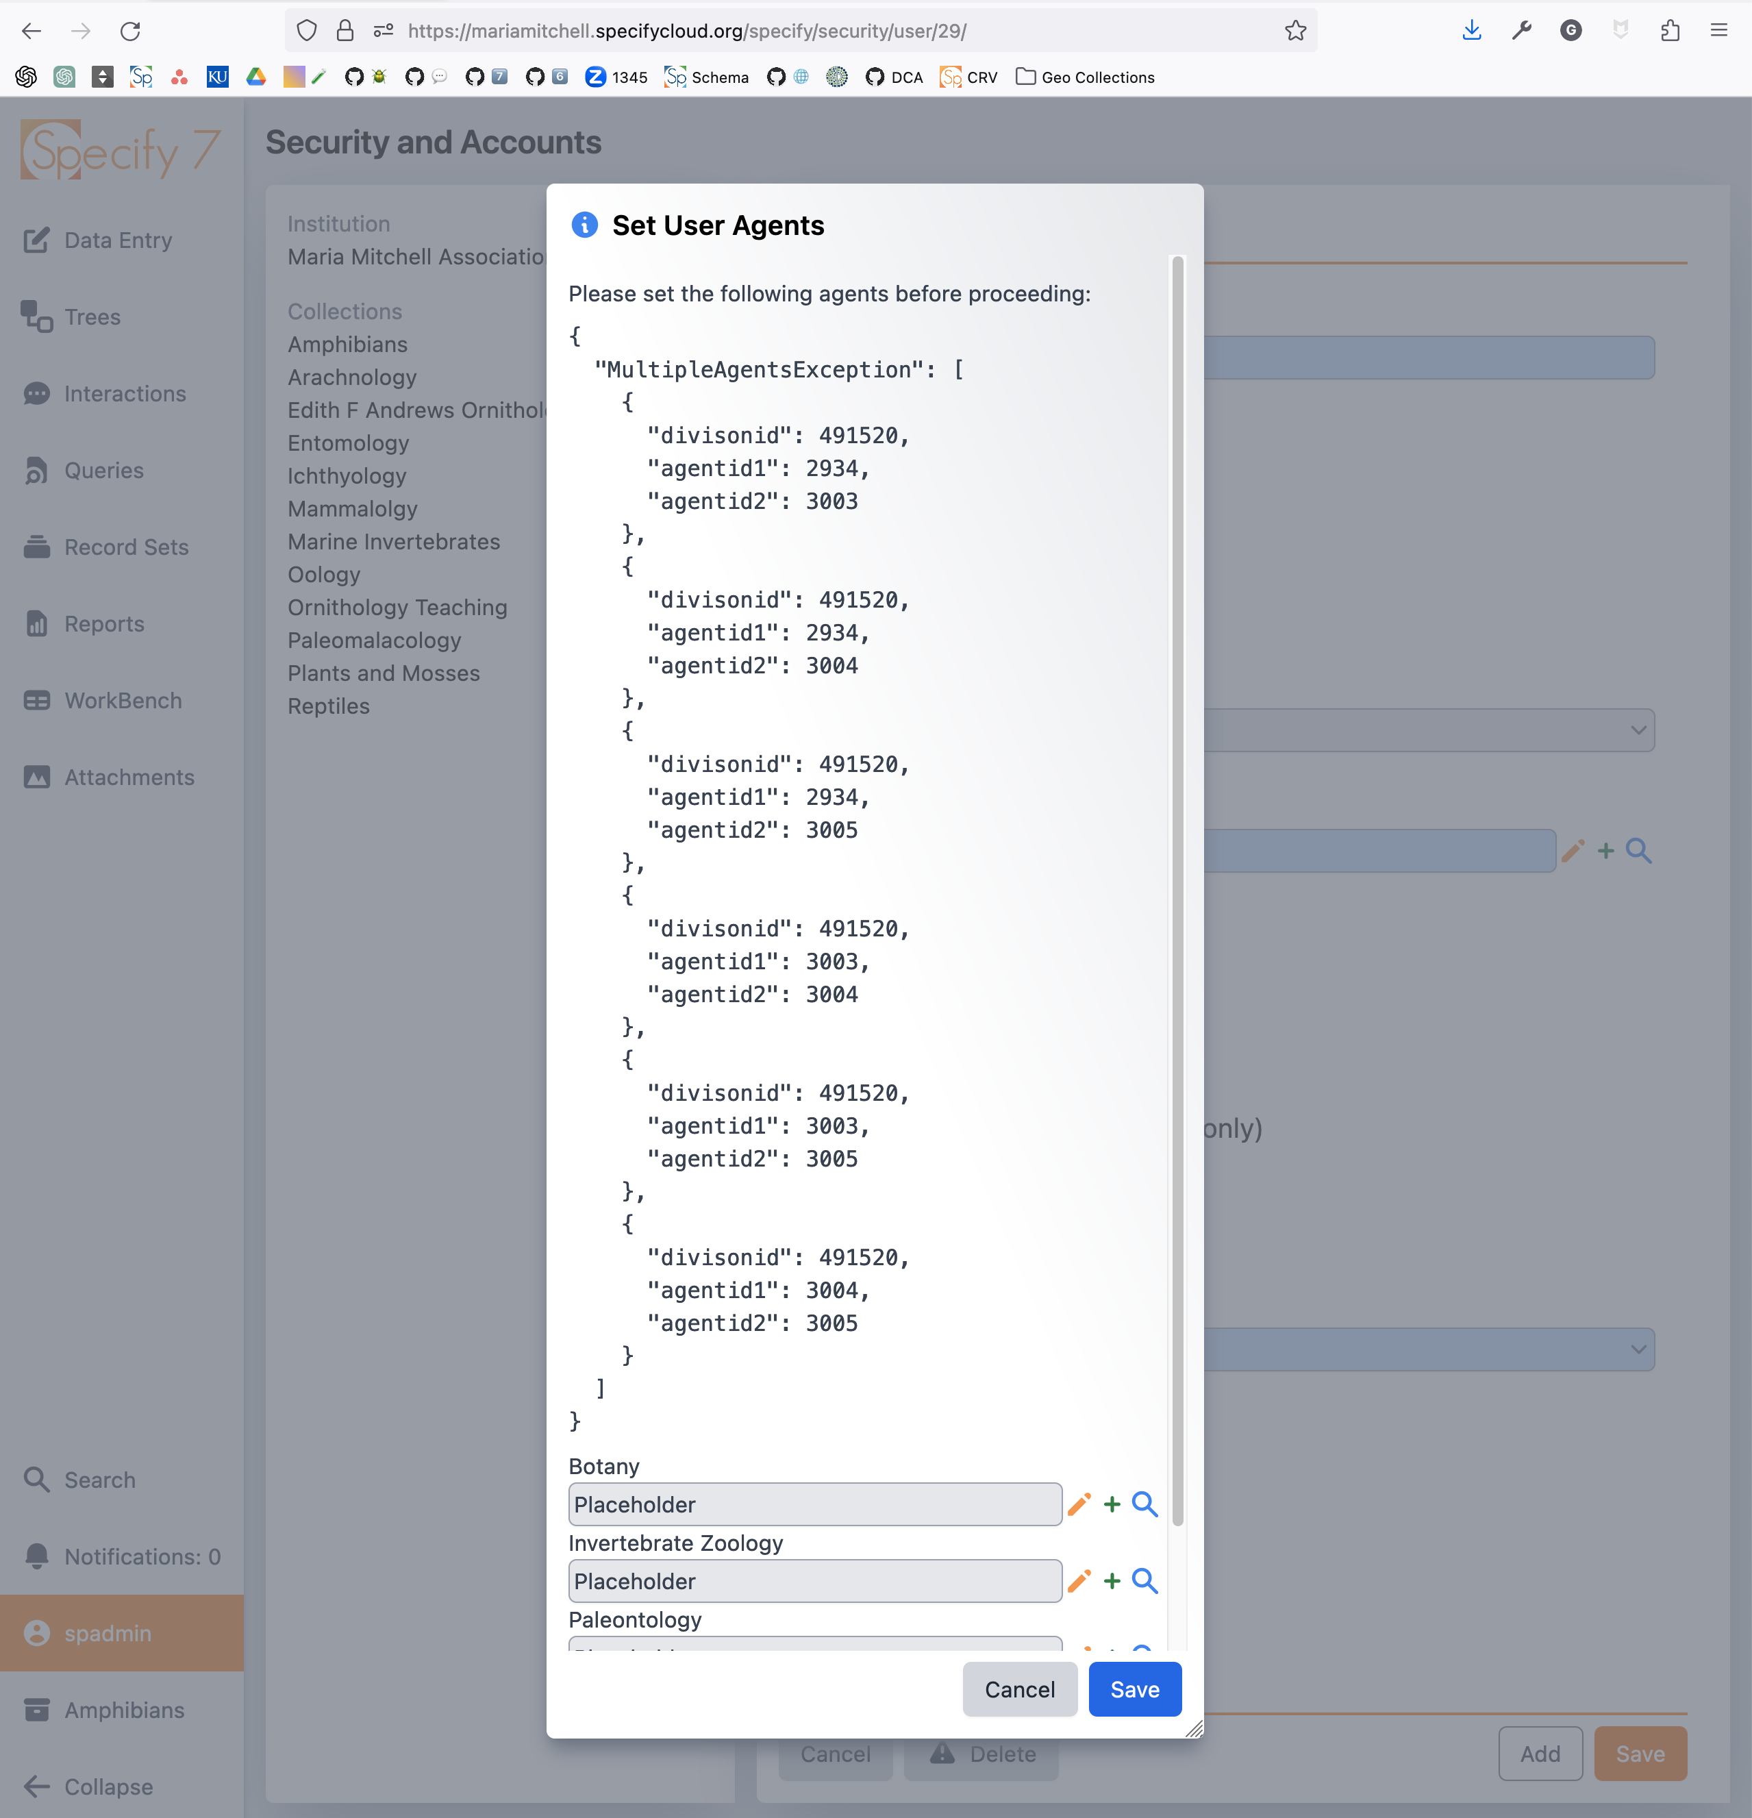Open the Interactions panel
The width and height of the screenshot is (1752, 1818).
click(124, 393)
